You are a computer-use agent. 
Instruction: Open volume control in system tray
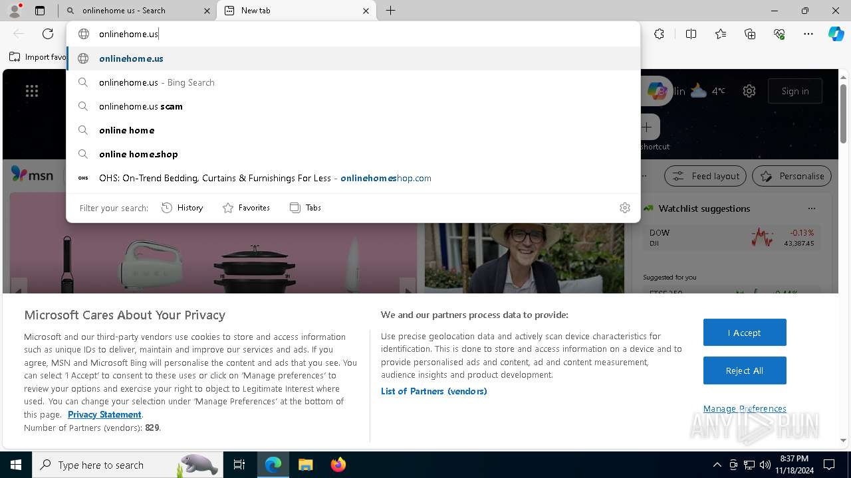765,465
